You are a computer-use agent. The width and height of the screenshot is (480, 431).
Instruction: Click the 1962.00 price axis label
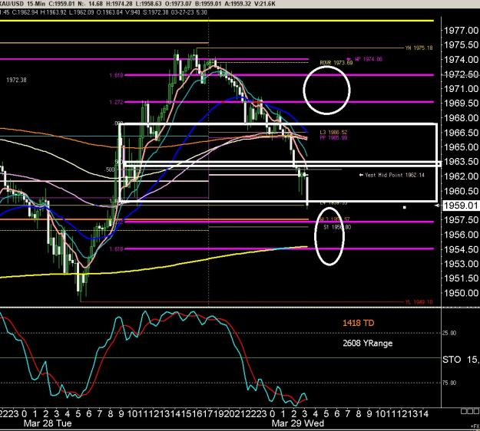(461, 176)
